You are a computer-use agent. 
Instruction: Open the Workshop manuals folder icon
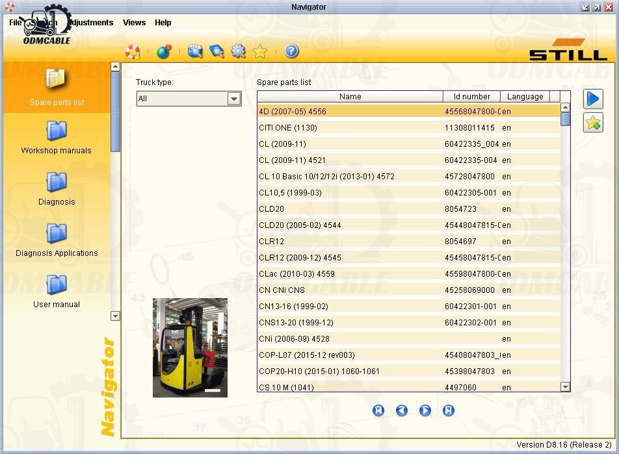coord(57,131)
